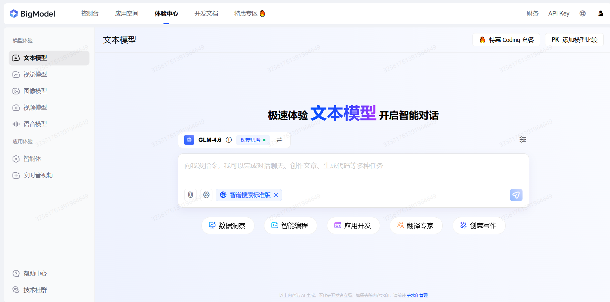610x302 pixels.
Task: Click the 去水印管理 link
Action: pyautogui.click(x=417, y=295)
